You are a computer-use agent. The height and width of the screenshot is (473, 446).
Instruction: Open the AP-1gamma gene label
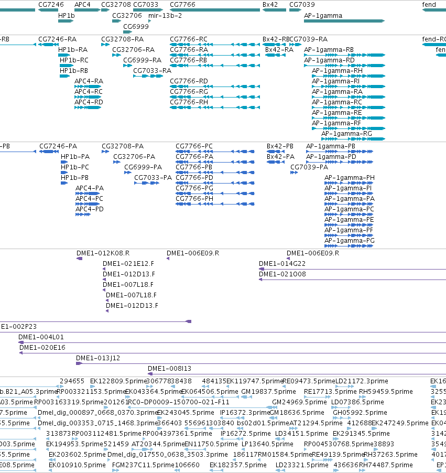[323, 15]
